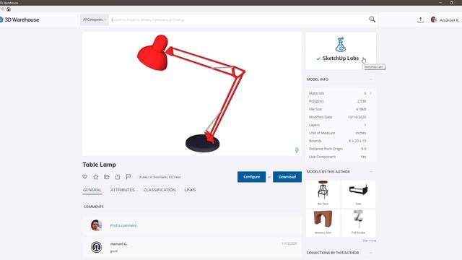Image resolution: width=462 pixels, height=260 pixels.
Task: Click the Unit of Measure Inches value
Action: click(x=361, y=133)
